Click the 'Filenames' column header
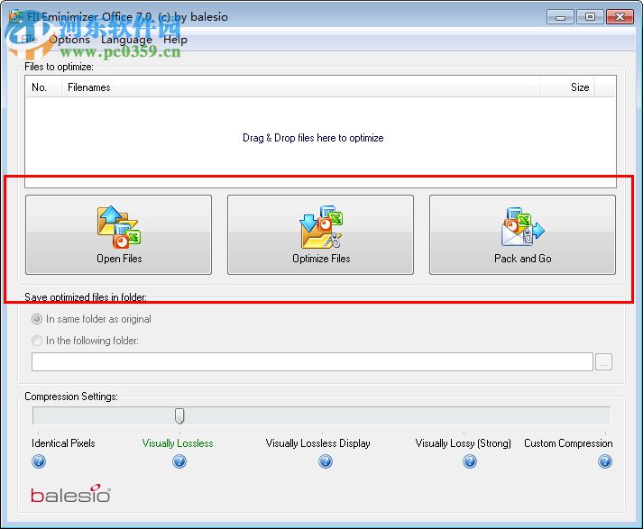Image resolution: width=643 pixels, height=529 pixels. click(300, 87)
